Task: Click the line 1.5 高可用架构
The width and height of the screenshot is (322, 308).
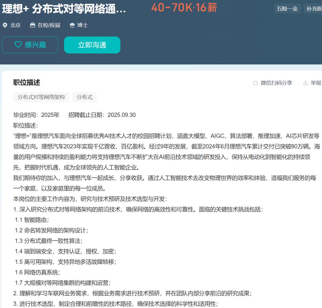Action: pos(66,262)
